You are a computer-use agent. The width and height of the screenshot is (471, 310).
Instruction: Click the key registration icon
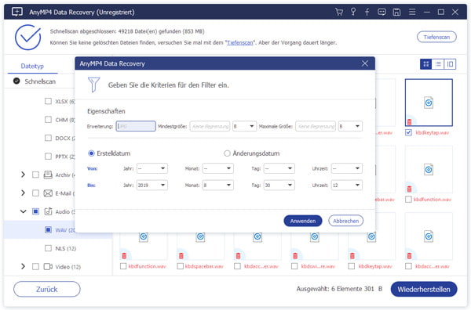(x=353, y=12)
